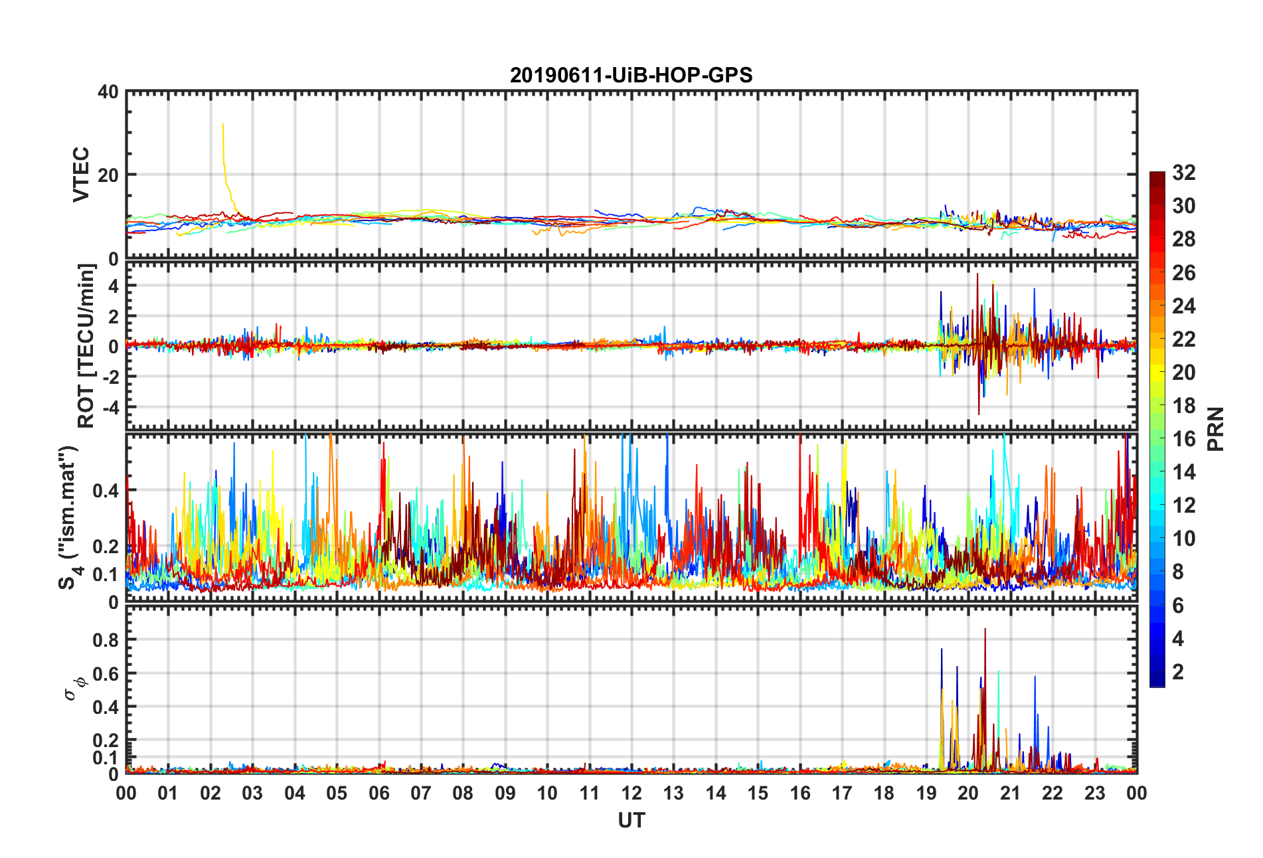Click colorbar tick label 6
1263x858 pixels.
[1178, 605]
